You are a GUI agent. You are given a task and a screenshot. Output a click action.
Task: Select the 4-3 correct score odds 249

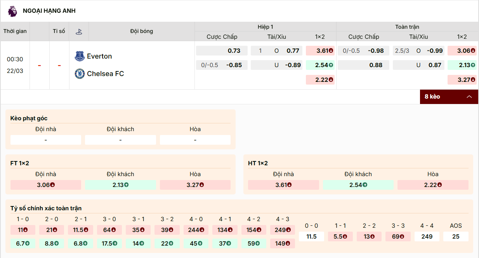[282, 230]
